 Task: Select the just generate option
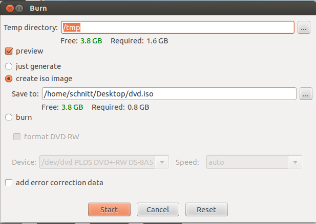click(x=9, y=66)
